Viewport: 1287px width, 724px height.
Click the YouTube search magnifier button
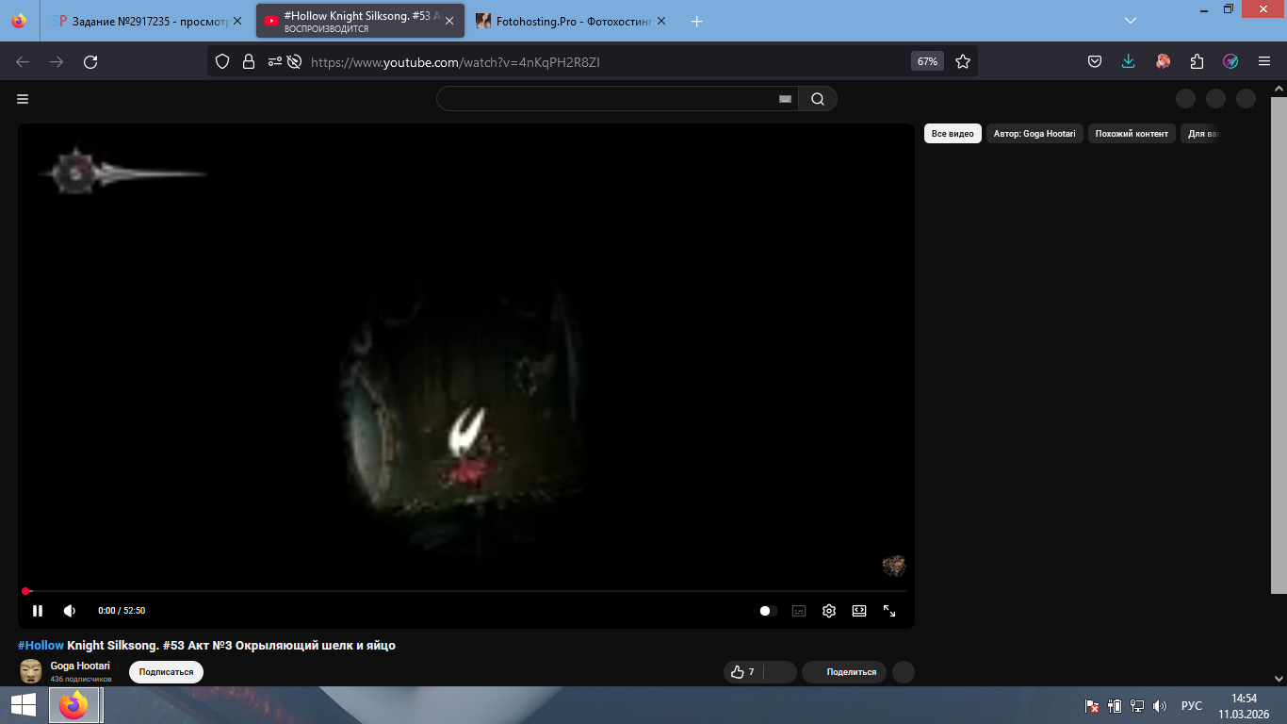(818, 99)
